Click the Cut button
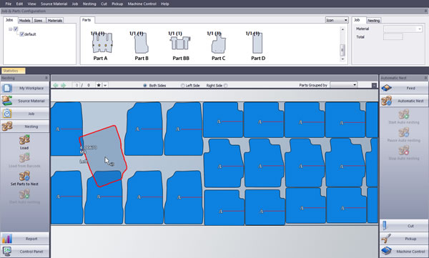Image resolution: width=429 pixels, height=258 pixels. click(403, 226)
